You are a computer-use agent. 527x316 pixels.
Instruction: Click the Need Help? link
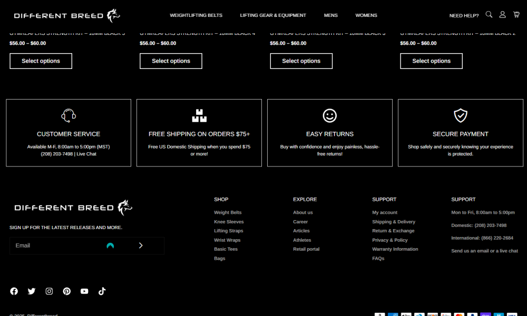(x=464, y=16)
